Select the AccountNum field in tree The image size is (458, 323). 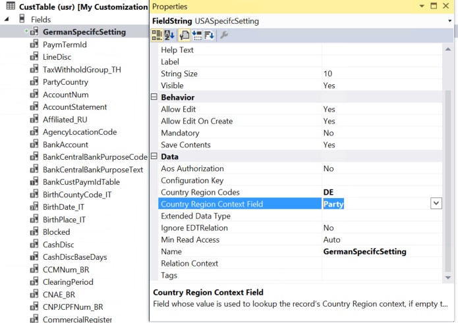(65, 95)
